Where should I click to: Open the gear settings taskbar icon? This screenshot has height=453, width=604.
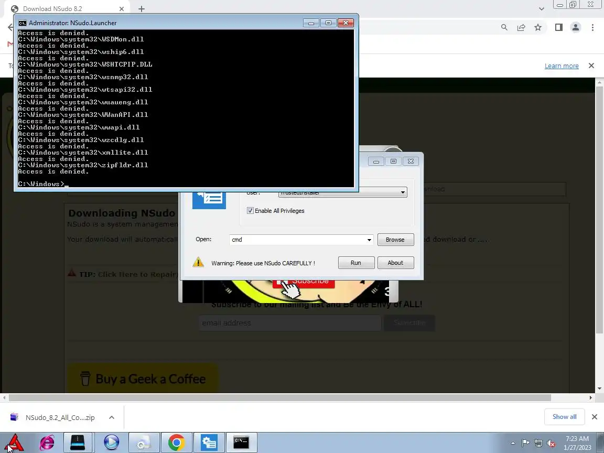pos(143,442)
